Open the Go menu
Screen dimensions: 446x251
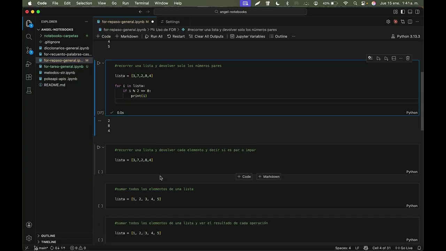(x=114, y=3)
